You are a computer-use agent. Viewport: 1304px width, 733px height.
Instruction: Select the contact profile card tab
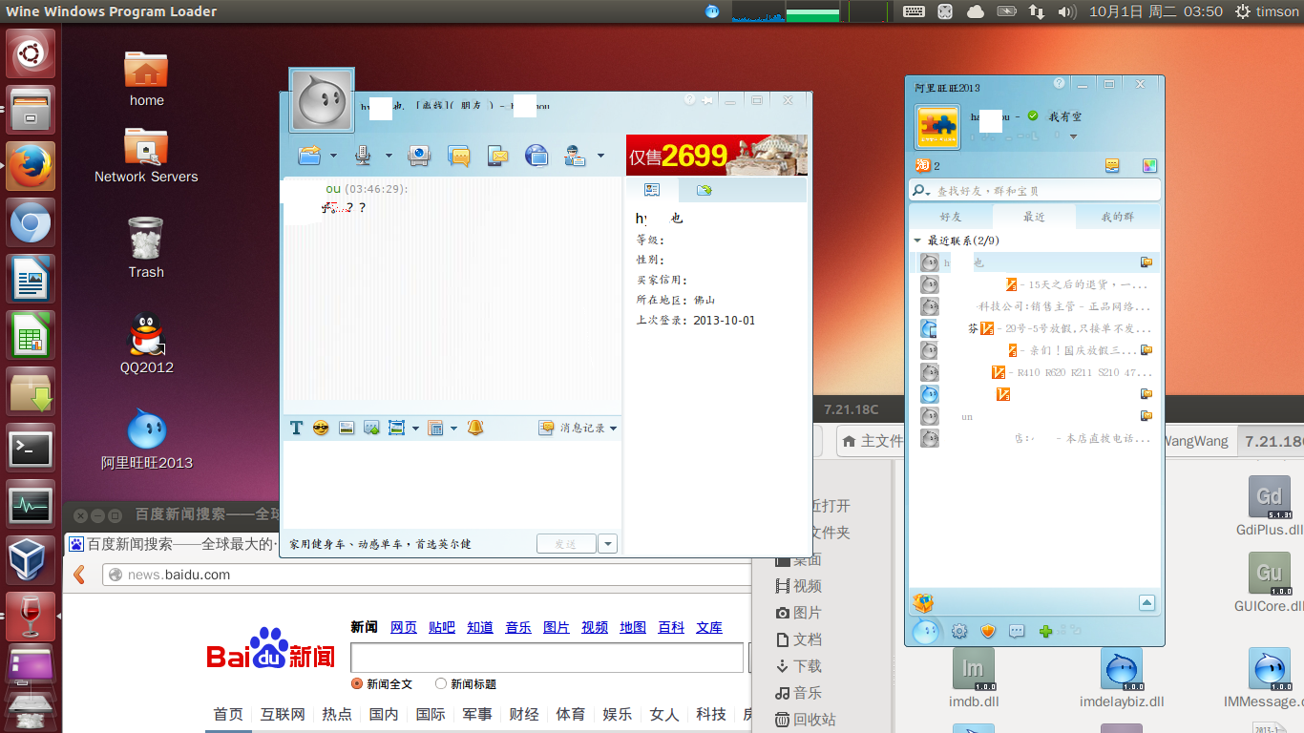(x=652, y=190)
